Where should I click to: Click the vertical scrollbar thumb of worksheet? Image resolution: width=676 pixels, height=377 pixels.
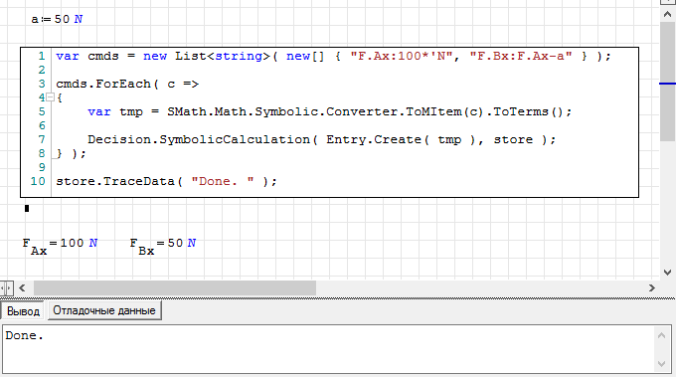tap(667, 82)
